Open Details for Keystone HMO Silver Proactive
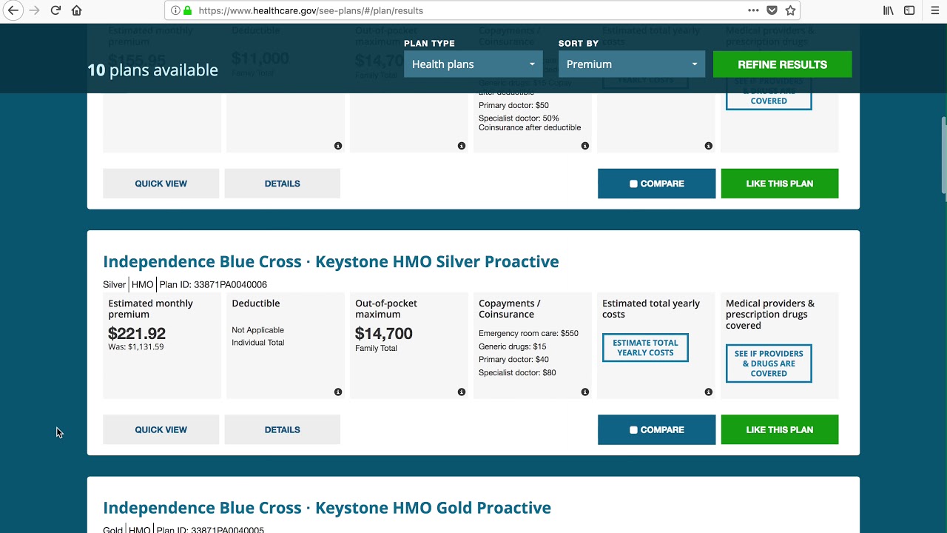 [282, 430]
